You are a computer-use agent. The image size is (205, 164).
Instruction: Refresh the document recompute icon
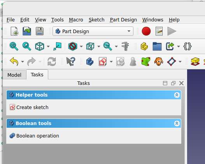tap(52, 62)
